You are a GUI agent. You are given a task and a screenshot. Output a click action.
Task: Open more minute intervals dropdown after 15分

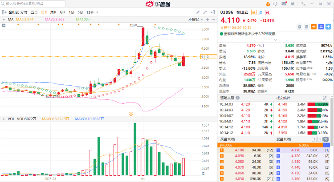tap(97, 12)
